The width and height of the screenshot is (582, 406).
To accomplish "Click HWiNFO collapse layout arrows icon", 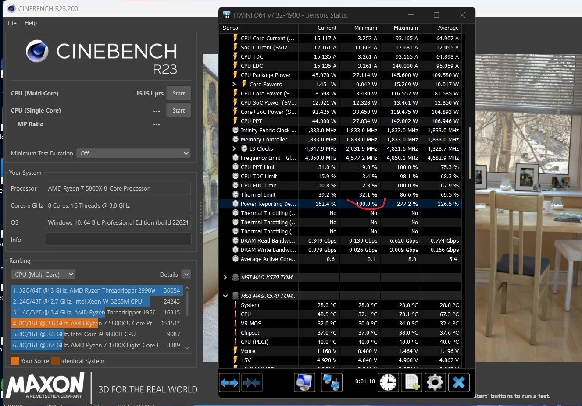I will [252, 383].
